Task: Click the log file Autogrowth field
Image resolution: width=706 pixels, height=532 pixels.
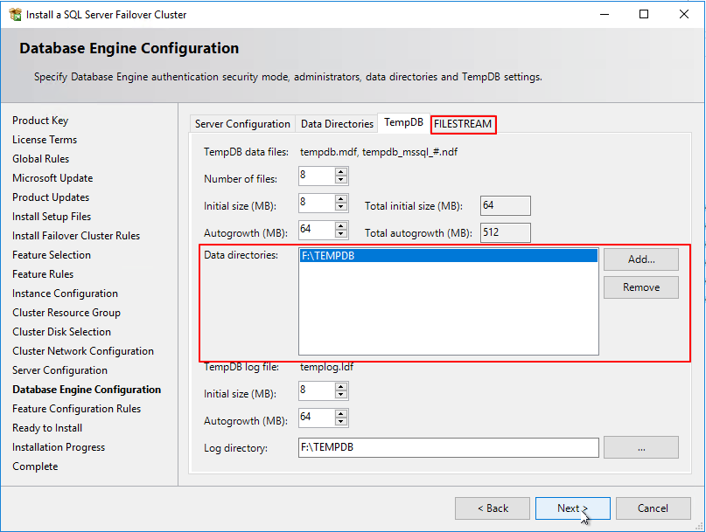Action: (317, 418)
